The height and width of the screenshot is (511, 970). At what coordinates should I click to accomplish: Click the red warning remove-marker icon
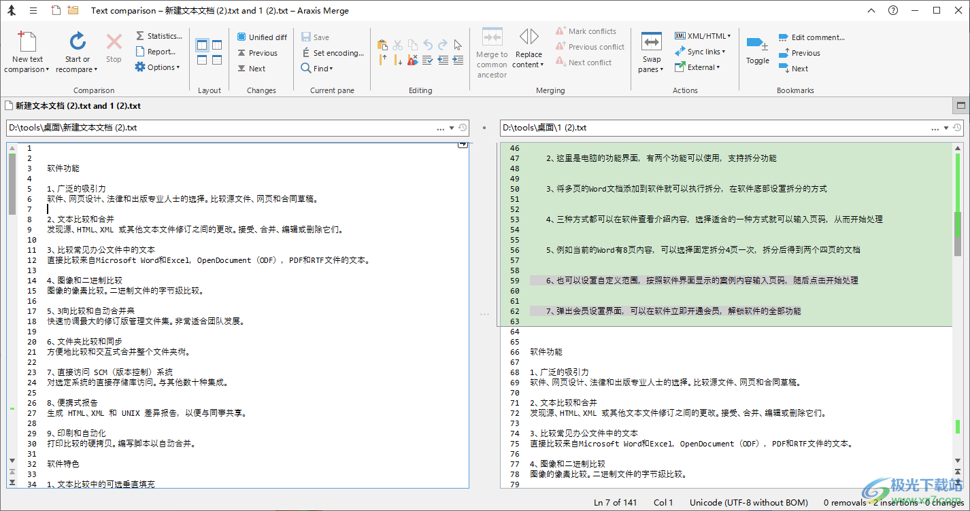[x=412, y=60]
